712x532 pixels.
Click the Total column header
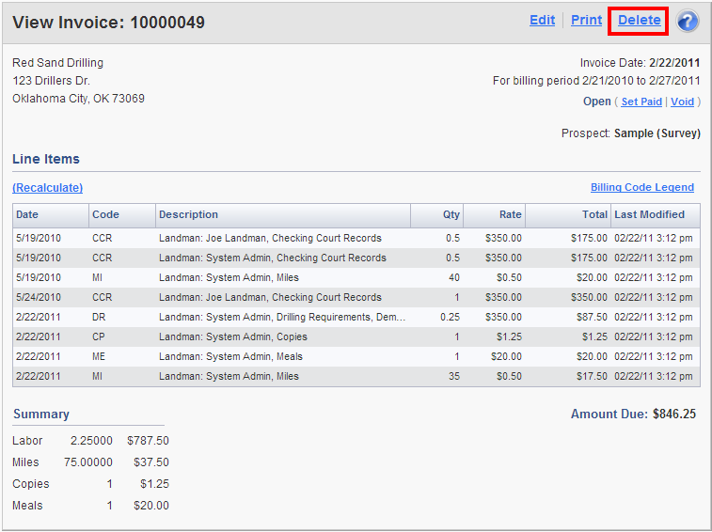593,214
